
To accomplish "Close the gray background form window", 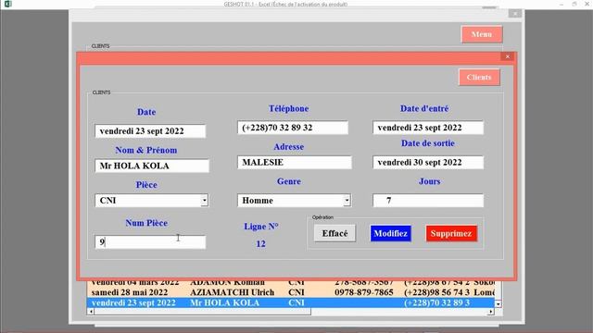I will click(515, 14).
